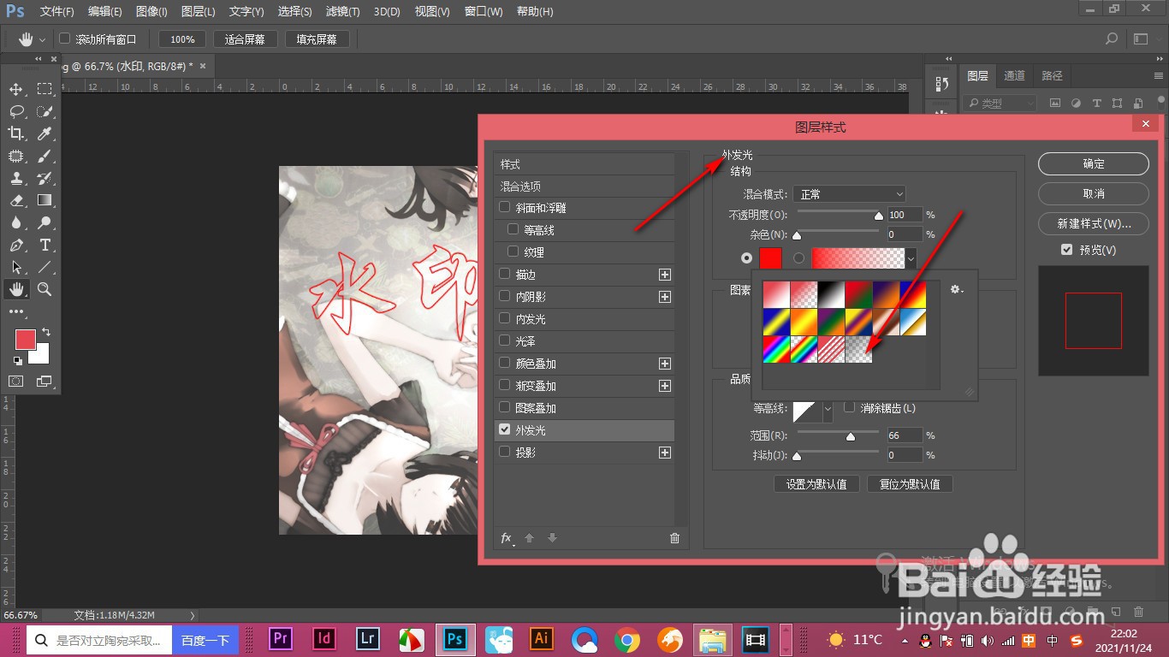Image resolution: width=1169 pixels, height=657 pixels.
Task: Click the search icon in options bar
Action: (1112, 38)
